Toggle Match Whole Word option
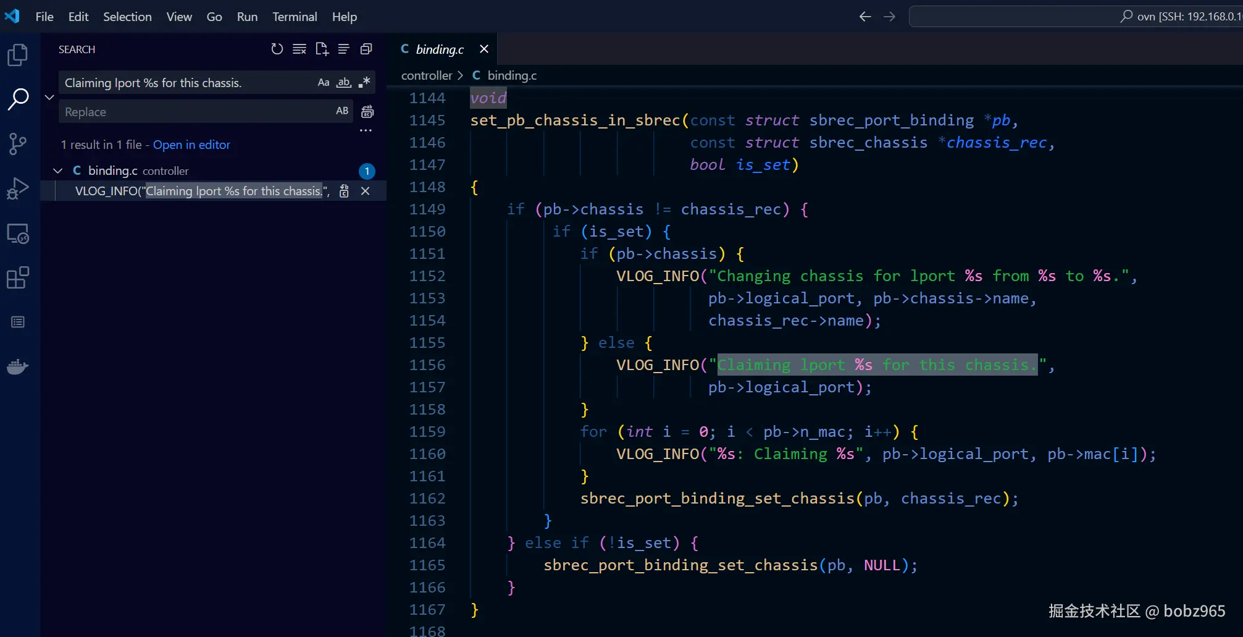The image size is (1243, 637). click(344, 83)
